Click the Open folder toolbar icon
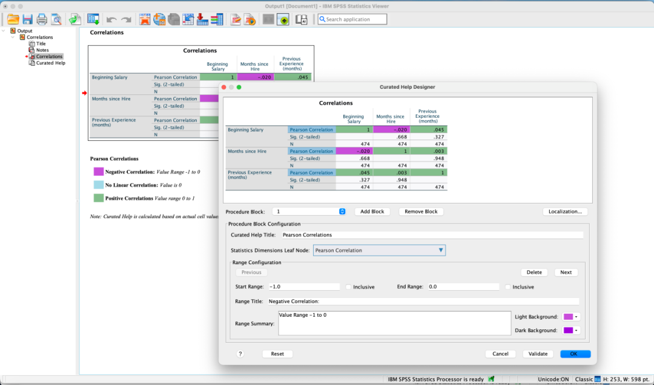Screen dimensions: 654x385 tap(13, 19)
